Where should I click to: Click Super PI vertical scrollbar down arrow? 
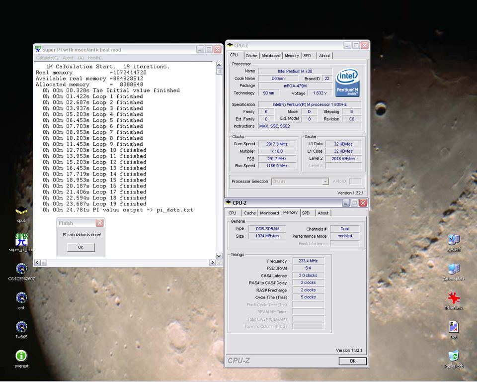[219, 256]
